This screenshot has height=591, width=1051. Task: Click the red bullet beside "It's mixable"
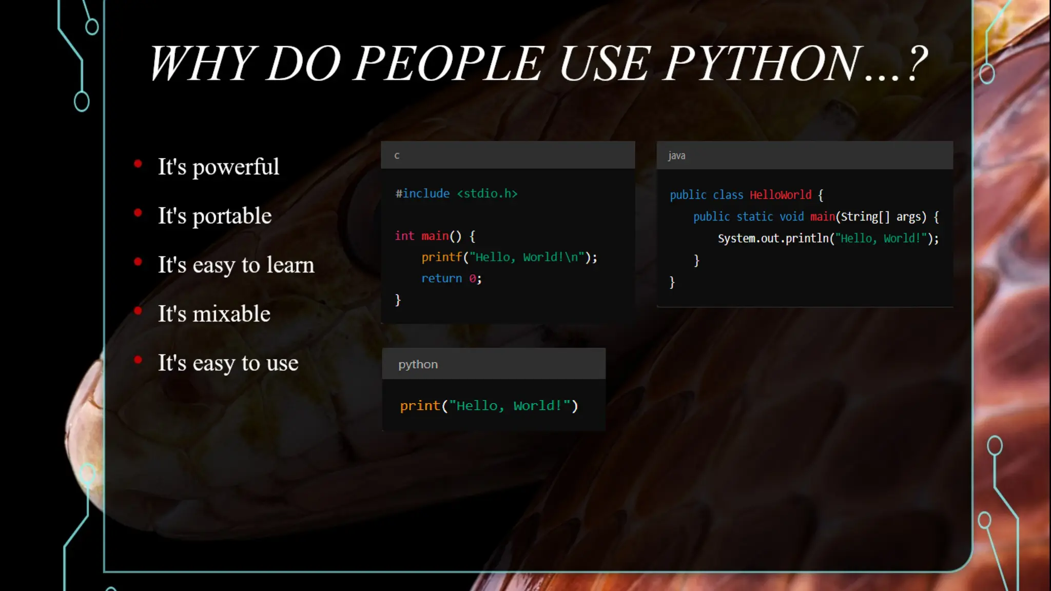pyautogui.click(x=138, y=310)
